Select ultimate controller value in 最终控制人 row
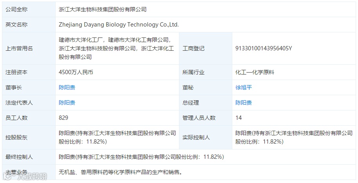358x183 pixels. point(141,157)
